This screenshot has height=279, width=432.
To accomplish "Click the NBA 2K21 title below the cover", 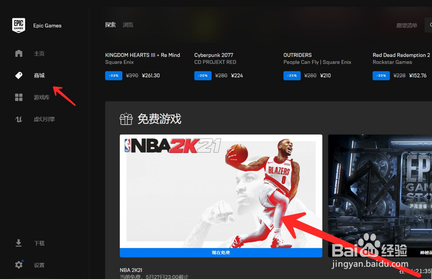I will pos(131,270).
